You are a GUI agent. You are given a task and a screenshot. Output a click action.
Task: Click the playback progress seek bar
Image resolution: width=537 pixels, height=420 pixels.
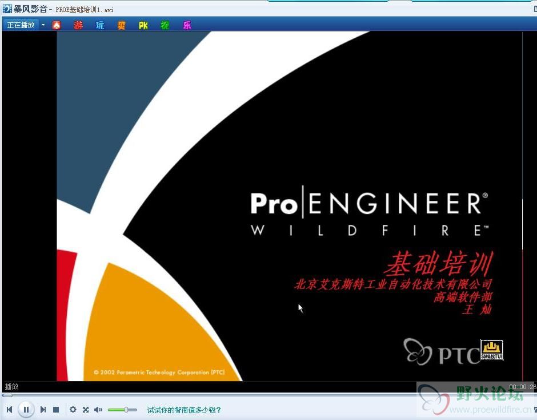coord(268,395)
